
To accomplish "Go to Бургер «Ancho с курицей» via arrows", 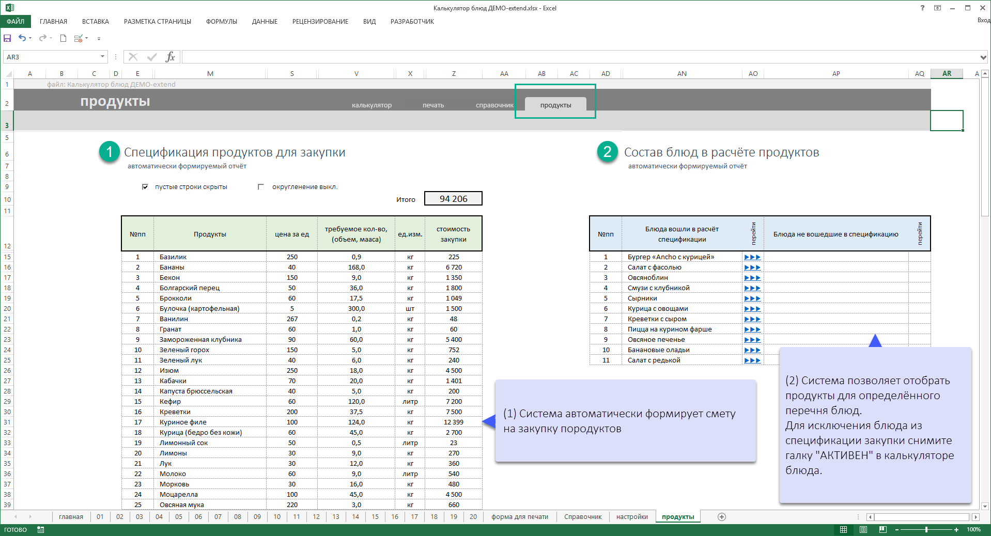I will [x=752, y=257].
